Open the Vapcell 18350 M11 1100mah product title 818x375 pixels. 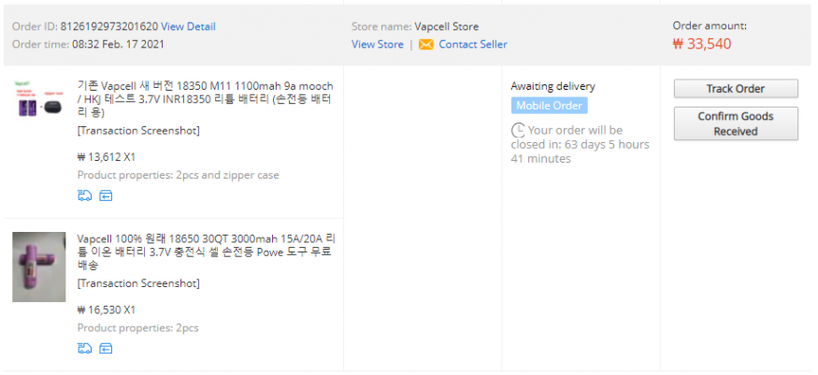(210, 92)
